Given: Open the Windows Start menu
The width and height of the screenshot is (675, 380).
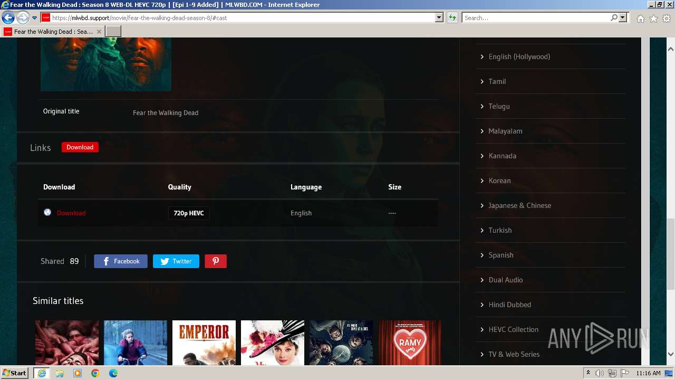Looking at the screenshot, I should coord(14,373).
